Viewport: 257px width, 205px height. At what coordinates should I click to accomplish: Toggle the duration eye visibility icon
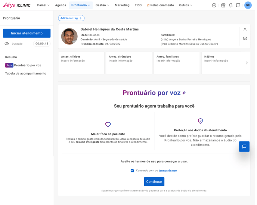7,44
